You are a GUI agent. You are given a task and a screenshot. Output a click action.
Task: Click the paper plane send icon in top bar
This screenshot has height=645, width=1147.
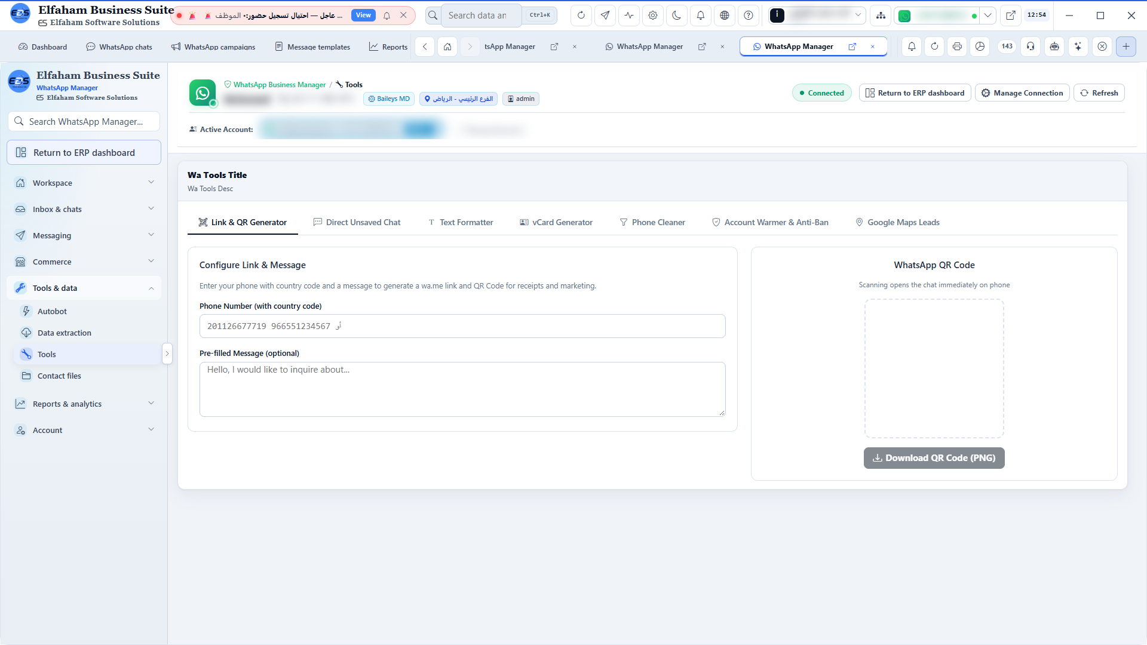point(605,16)
